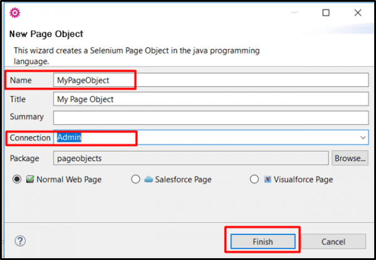This screenshot has height=260, width=376.
Task: Cancel the New Page Object wizard
Action: pos(333,242)
